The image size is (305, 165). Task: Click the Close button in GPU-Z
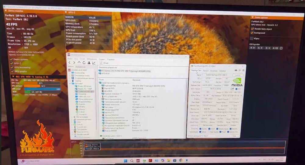(x=234, y=136)
